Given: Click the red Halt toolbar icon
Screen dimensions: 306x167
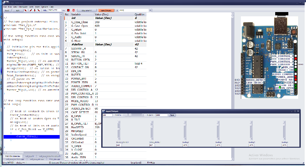Looking at the screenshot, I should [68, 10].
